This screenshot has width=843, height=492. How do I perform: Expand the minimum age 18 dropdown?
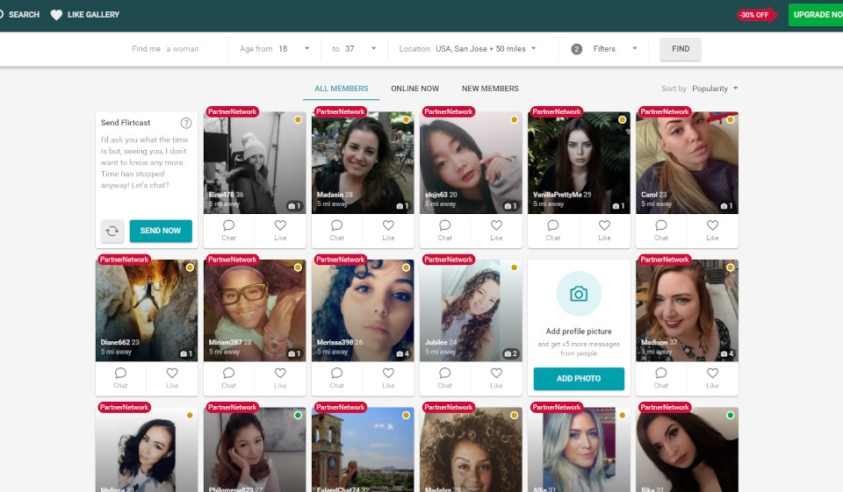tap(307, 49)
